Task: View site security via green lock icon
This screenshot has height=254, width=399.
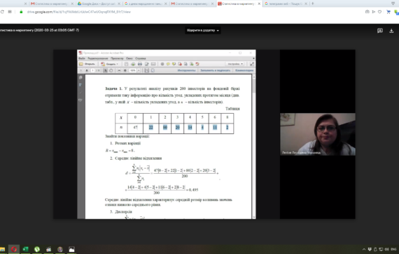Action: coord(21,12)
